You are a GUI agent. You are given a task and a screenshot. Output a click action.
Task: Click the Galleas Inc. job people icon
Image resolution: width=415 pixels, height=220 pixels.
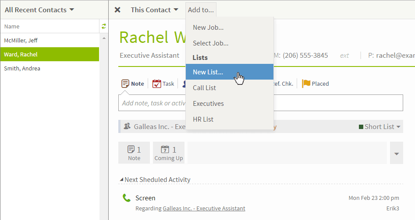click(x=128, y=126)
